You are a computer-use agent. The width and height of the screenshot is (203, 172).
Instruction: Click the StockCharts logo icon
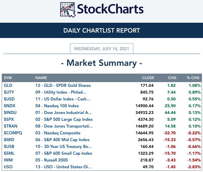[68, 10]
